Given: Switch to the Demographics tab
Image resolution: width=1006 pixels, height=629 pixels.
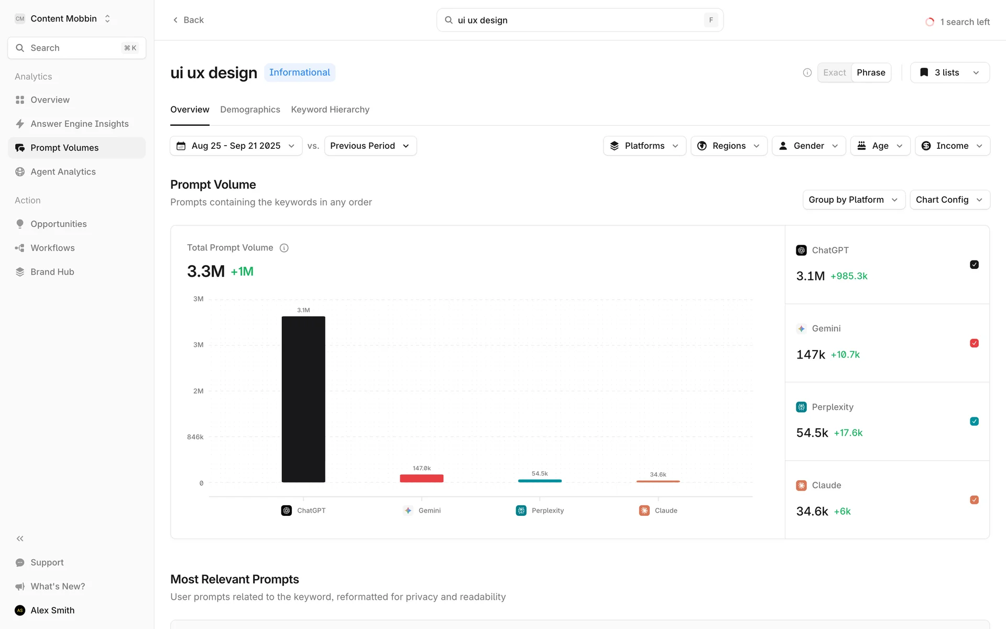Looking at the screenshot, I should pyautogui.click(x=250, y=110).
